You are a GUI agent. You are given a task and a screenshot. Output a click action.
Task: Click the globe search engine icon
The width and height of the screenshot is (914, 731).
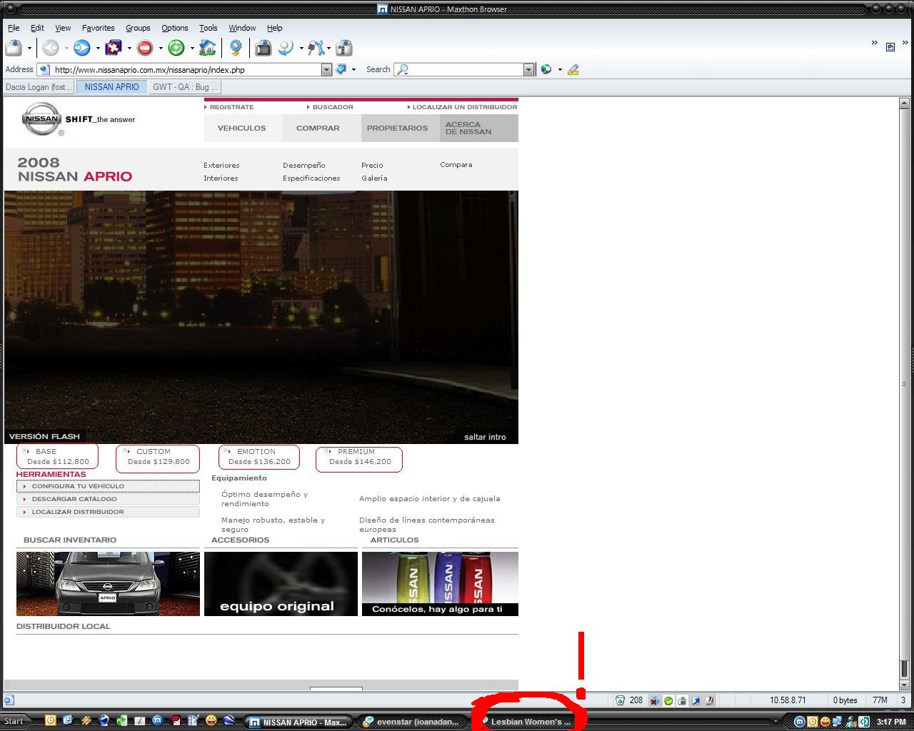[546, 69]
